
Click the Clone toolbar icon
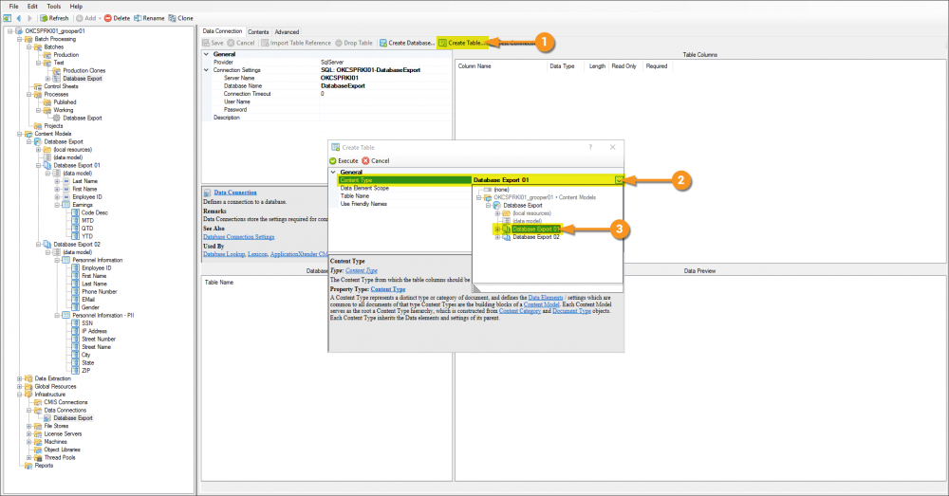(x=173, y=18)
